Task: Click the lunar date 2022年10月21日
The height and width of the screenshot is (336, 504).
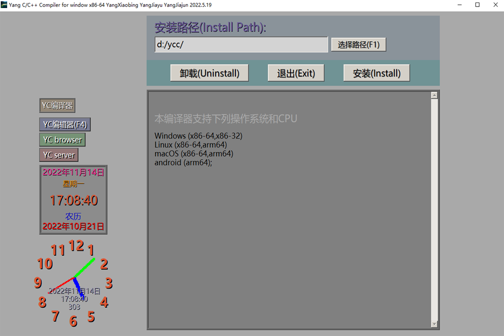Action: 73,226
